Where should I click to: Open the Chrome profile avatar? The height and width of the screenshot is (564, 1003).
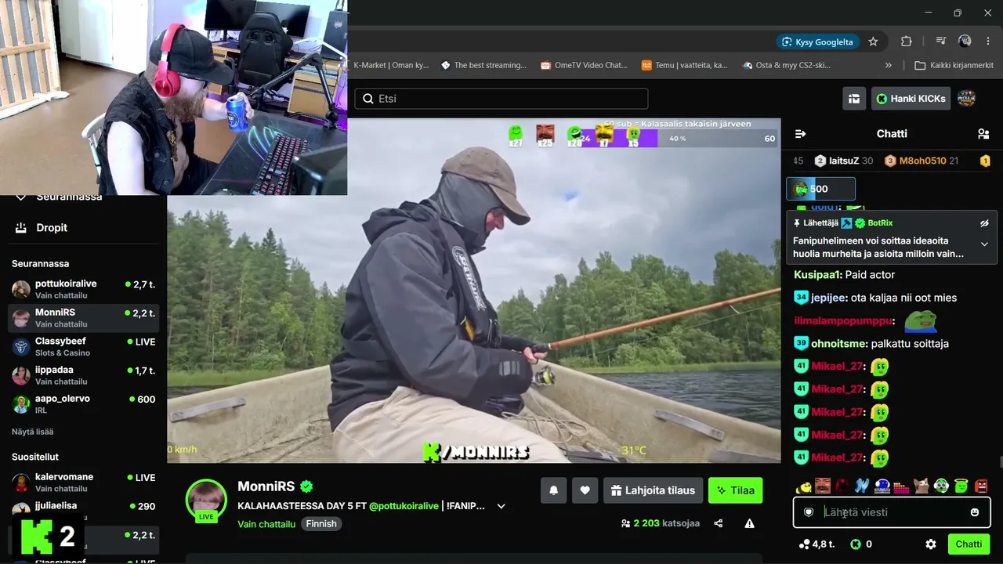[965, 42]
